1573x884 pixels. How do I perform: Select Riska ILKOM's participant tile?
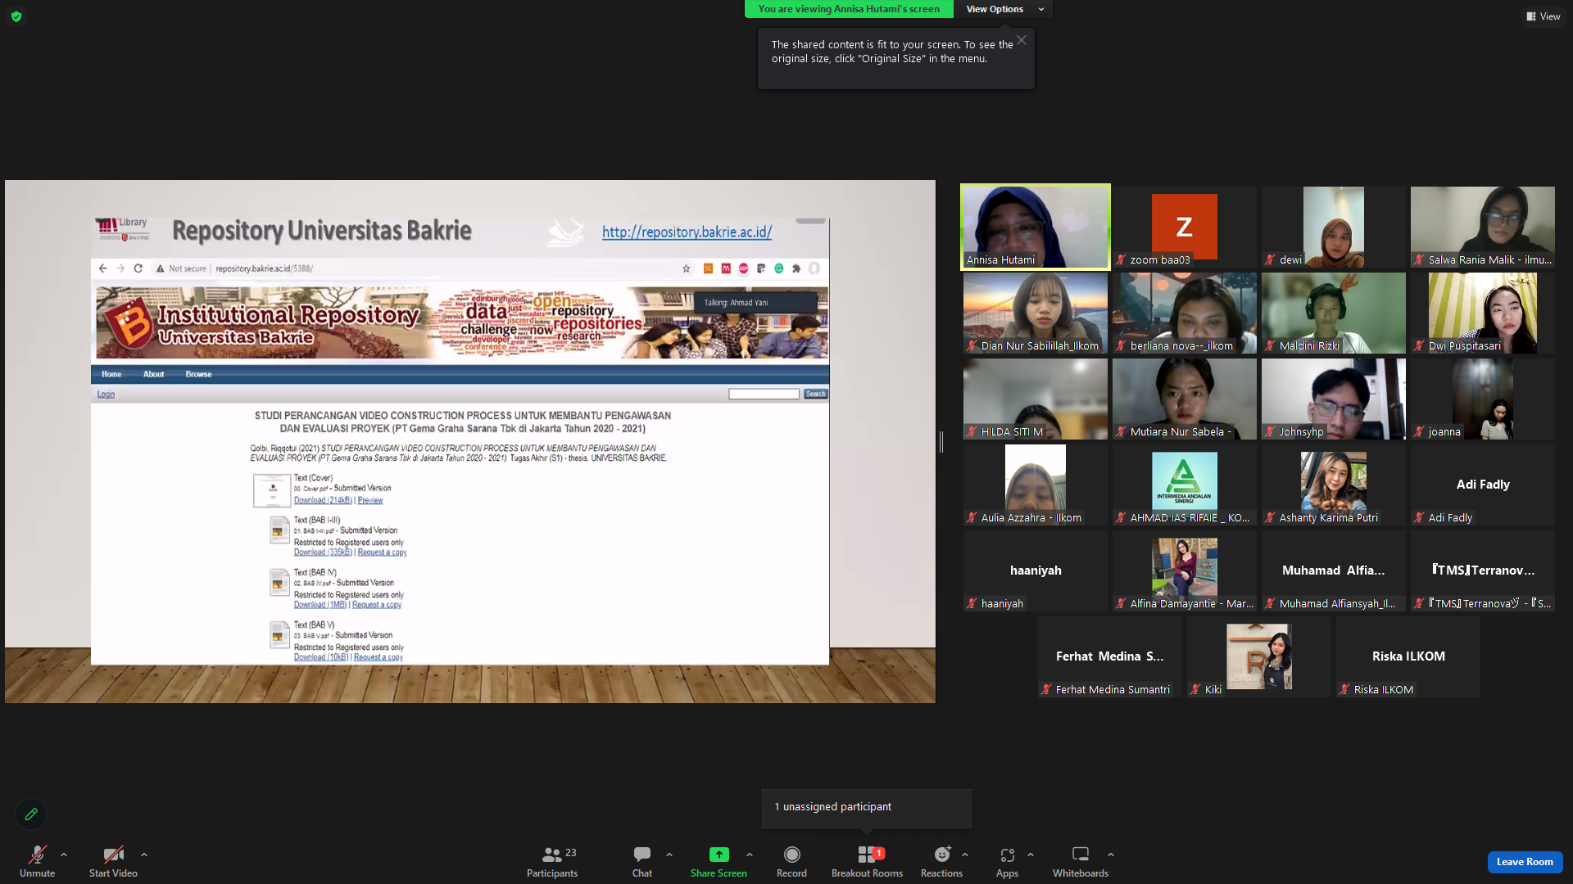coord(1408,656)
